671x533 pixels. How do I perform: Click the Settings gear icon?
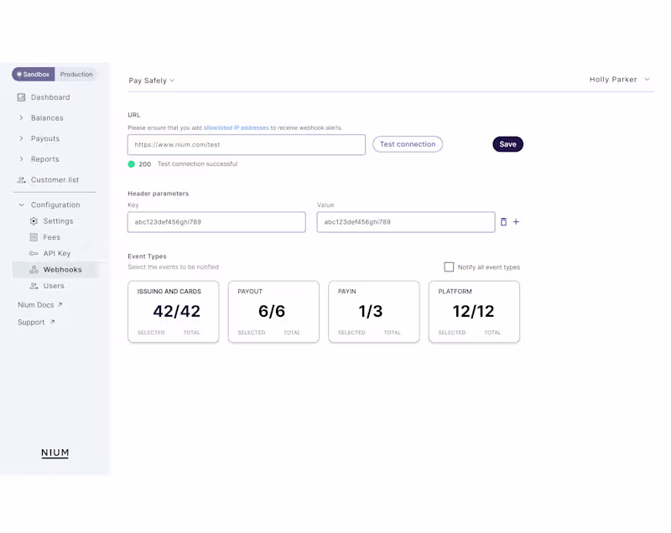(x=34, y=221)
